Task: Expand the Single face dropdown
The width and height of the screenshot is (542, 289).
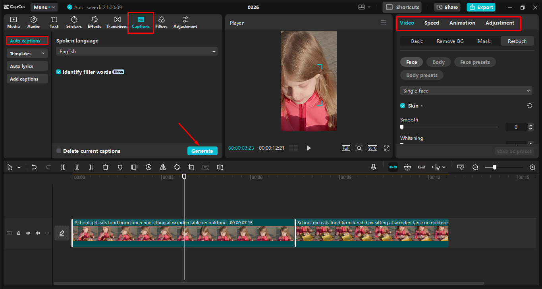Action: pos(466,91)
